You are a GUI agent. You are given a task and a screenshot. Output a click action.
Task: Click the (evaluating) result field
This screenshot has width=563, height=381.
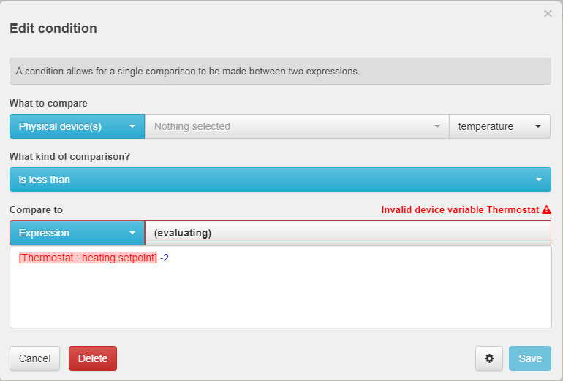click(x=347, y=233)
